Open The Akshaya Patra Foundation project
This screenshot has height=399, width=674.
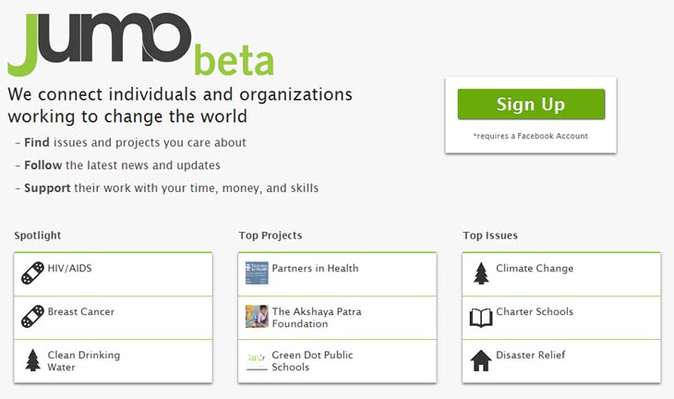[317, 318]
